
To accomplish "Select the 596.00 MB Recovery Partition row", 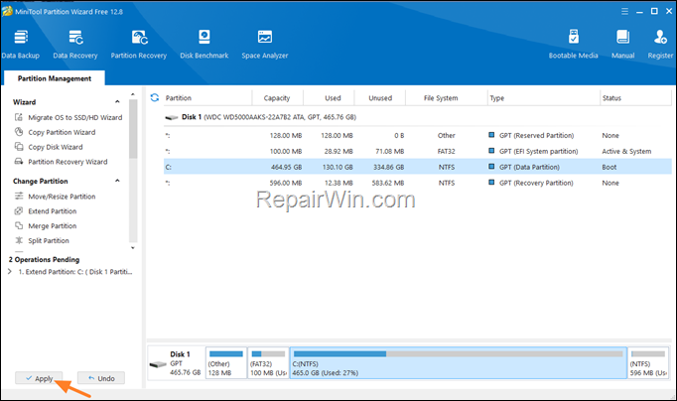I will tap(418, 183).
